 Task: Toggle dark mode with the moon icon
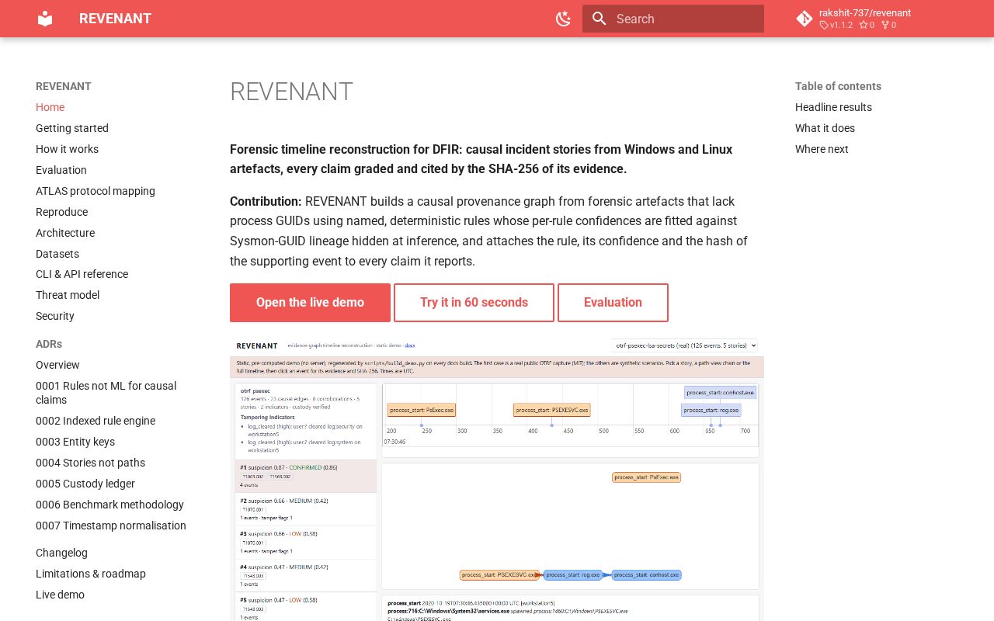[564, 19]
